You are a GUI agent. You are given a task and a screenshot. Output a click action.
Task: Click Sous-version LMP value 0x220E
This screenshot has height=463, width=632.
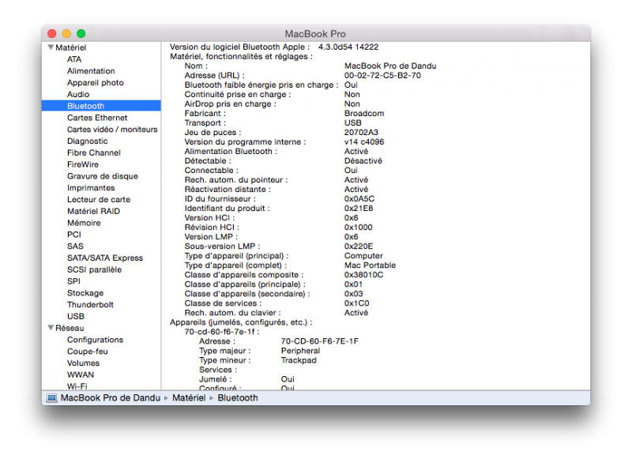(x=359, y=247)
